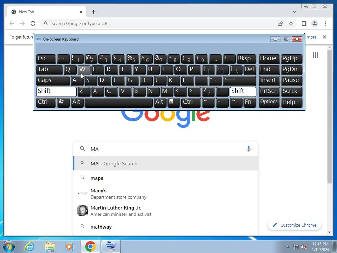Image resolution: width=337 pixels, height=253 pixels.
Task: Toggle the ScrLk key
Action: point(292,92)
